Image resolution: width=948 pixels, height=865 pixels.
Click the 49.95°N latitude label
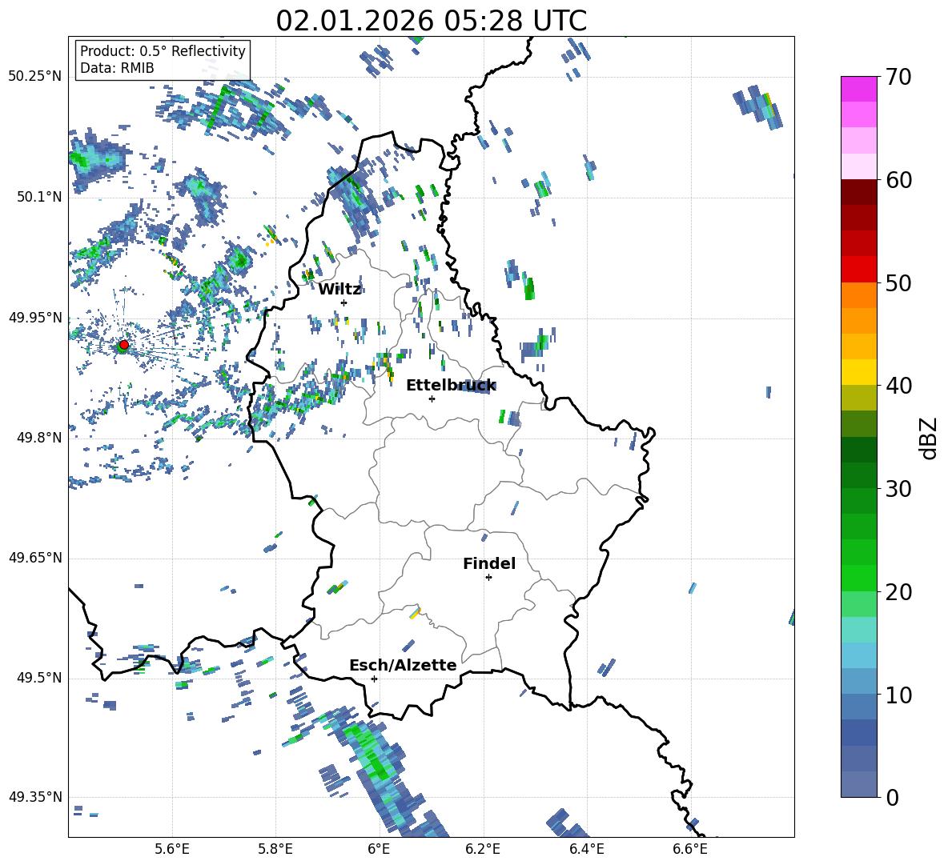pos(35,318)
